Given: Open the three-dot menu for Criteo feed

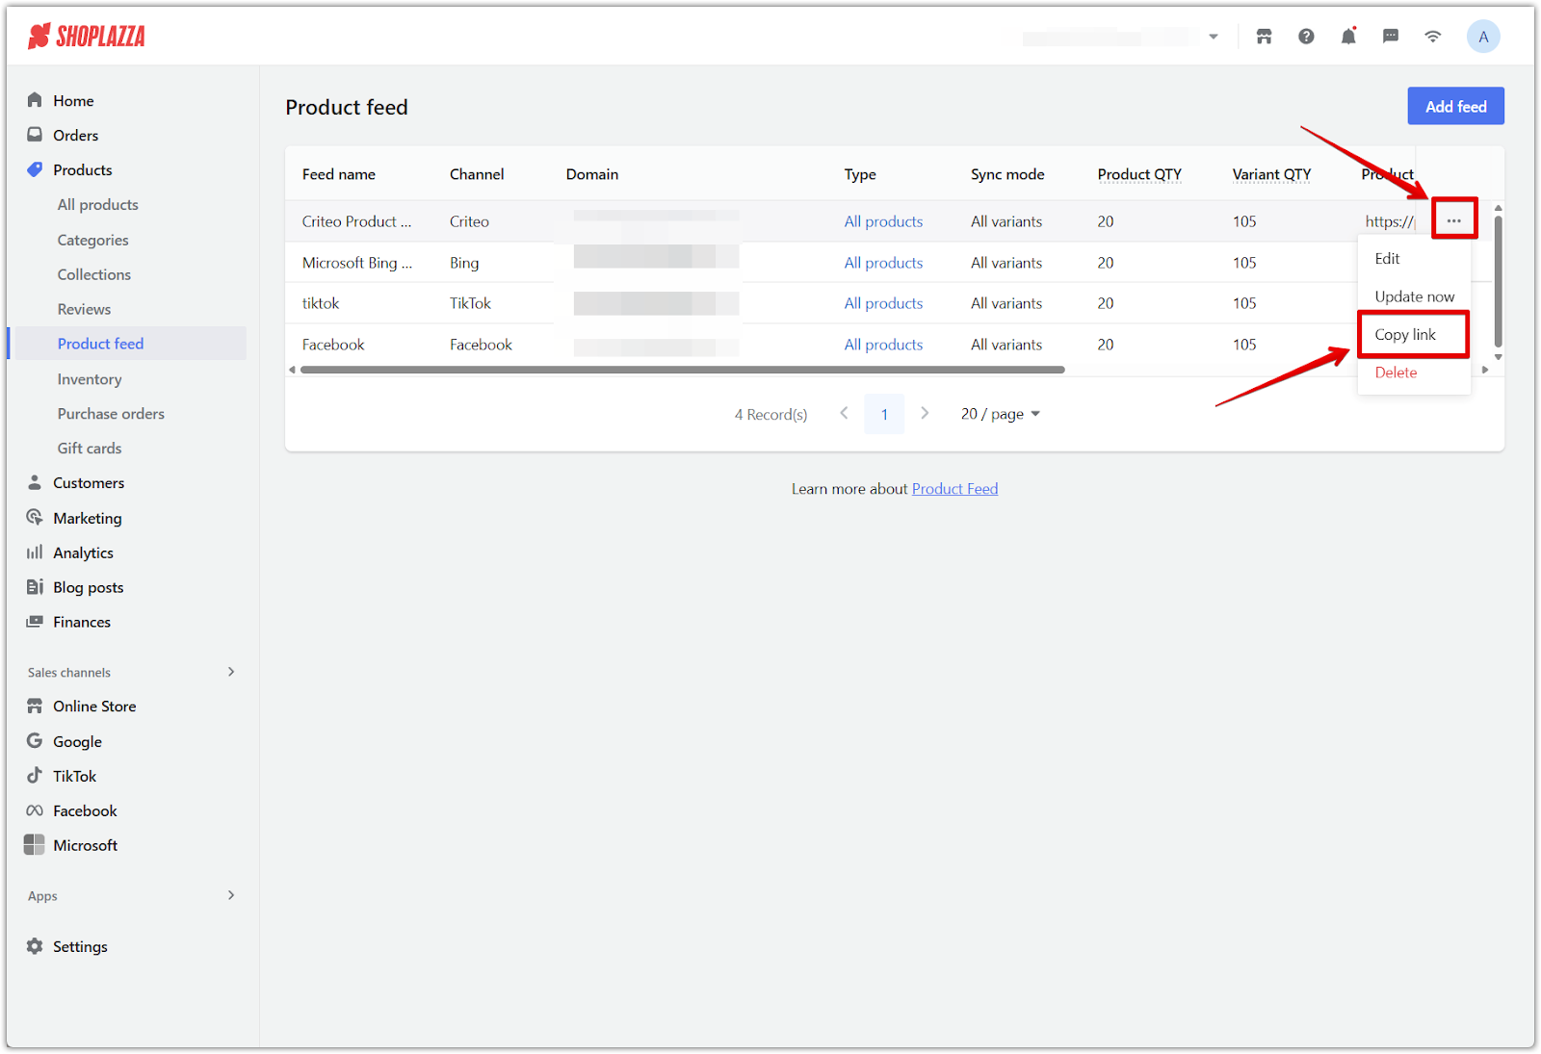Looking at the screenshot, I should pos(1454,220).
